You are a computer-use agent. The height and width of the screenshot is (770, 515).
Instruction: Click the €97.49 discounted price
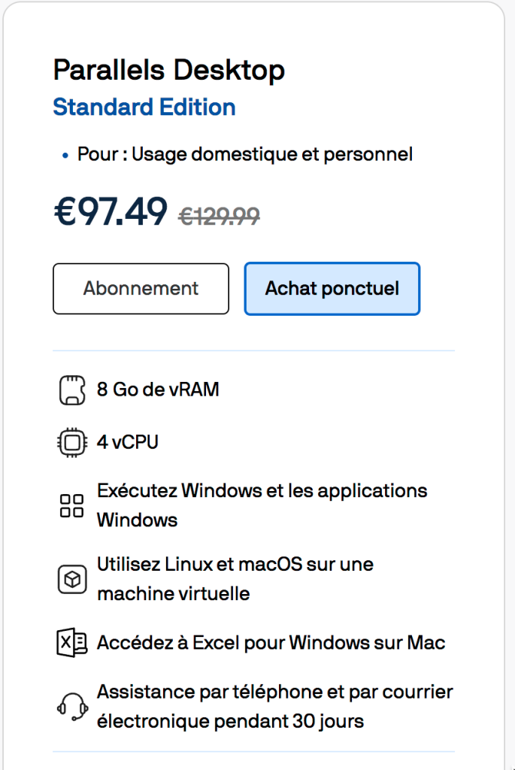(x=111, y=212)
